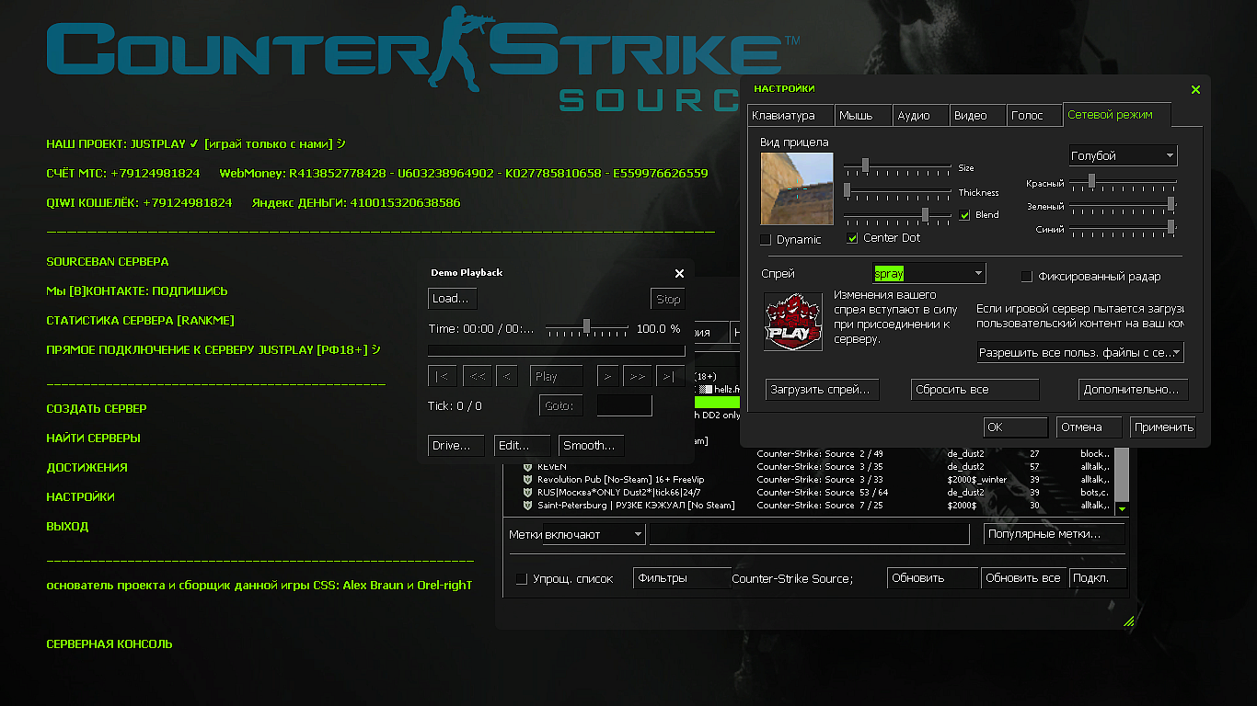Click Обновить все button
Image resolution: width=1257 pixels, height=706 pixels.
pyautogui.click(x=1024, y=578)
